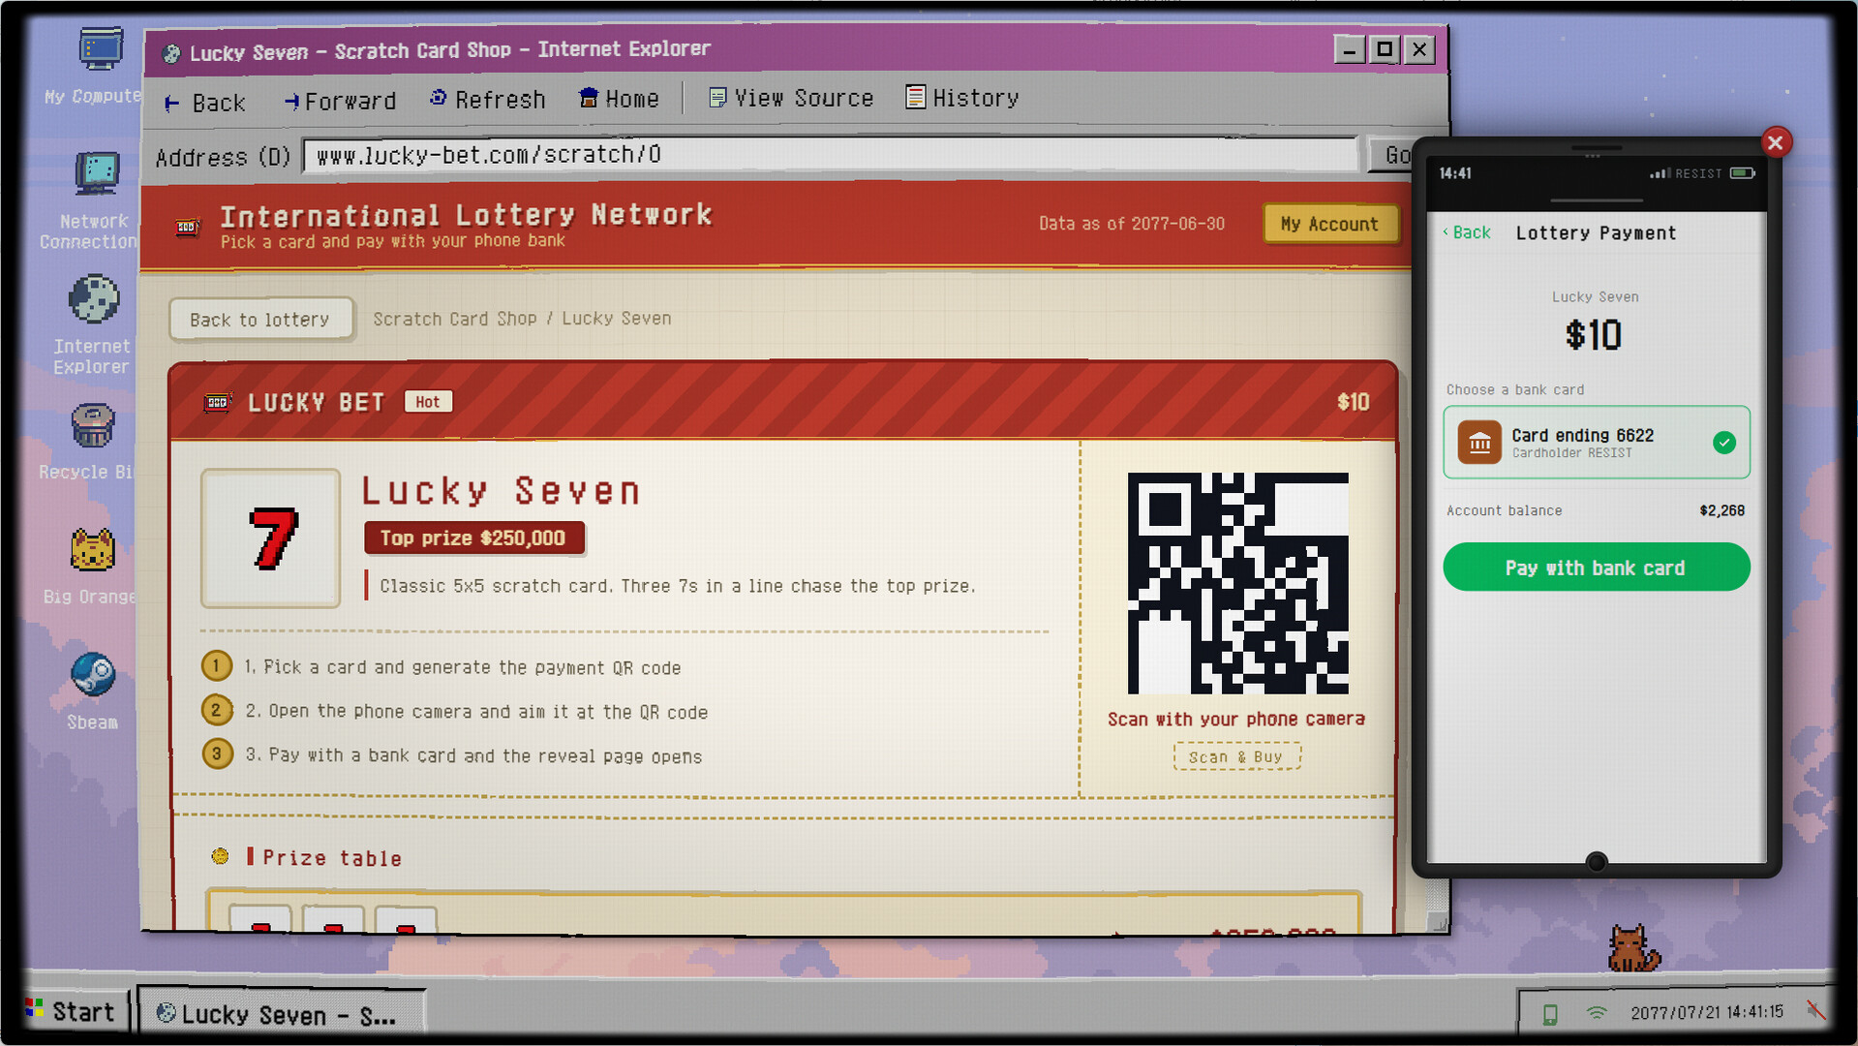Image resolution: width=1858 pixels, height=1046 pixels.
Task: Click Forward in the browser toolbar
Action: click(340, 101)
